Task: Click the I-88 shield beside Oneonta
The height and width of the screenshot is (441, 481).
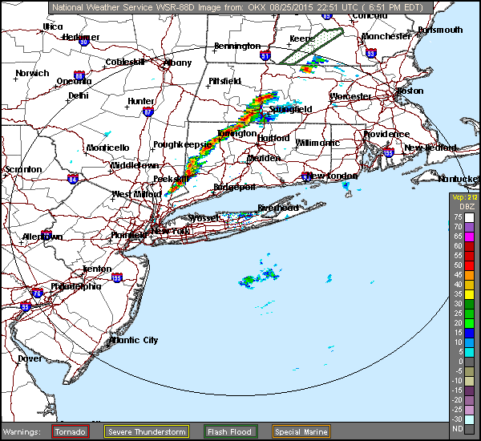Action: (x=79, y=75)
